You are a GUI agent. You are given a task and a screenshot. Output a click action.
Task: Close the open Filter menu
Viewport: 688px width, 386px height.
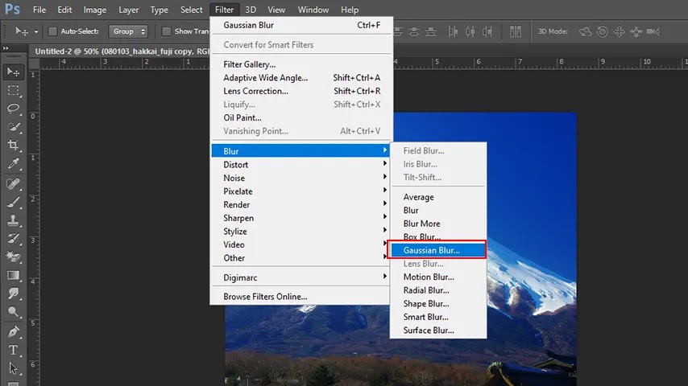pos(224,10)
